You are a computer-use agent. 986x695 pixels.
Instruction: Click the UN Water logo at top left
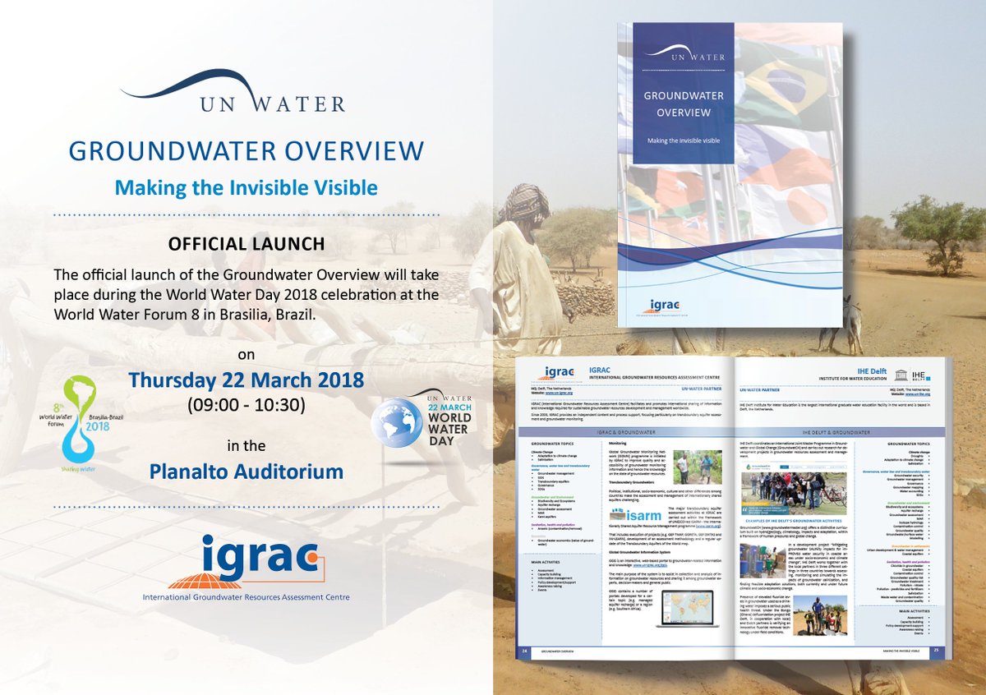(x=233, y=92)
